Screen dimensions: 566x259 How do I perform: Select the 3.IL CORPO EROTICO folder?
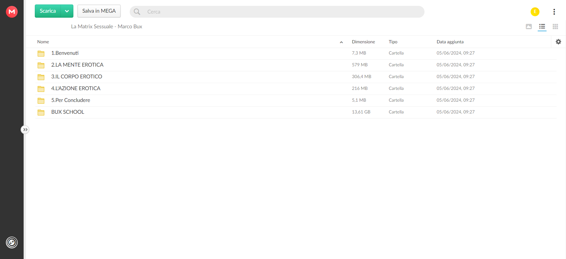pos(296,77)
